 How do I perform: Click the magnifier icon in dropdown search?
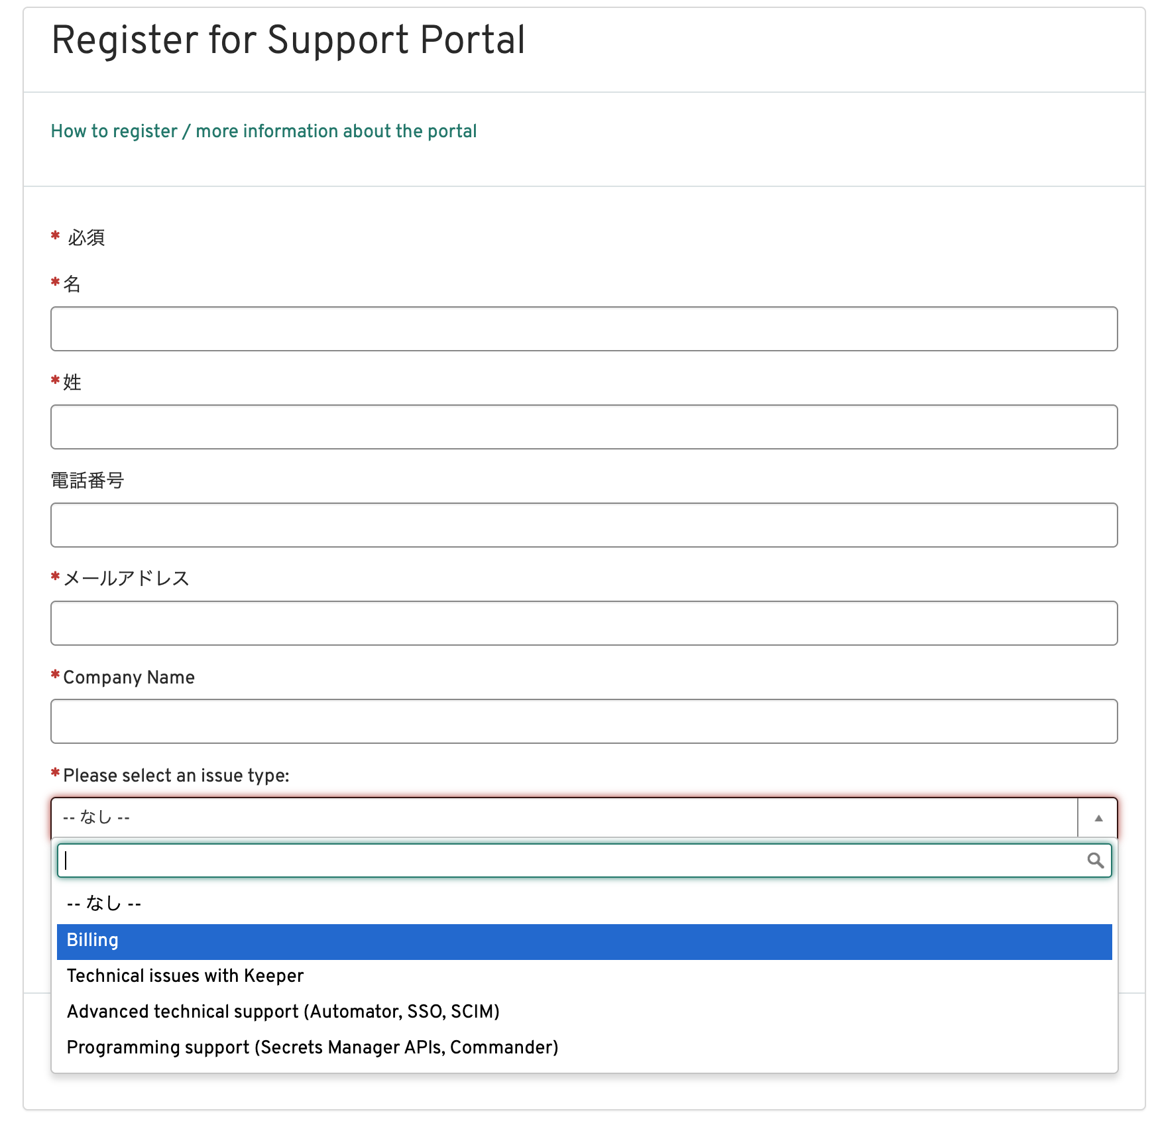coord(1095,861)
